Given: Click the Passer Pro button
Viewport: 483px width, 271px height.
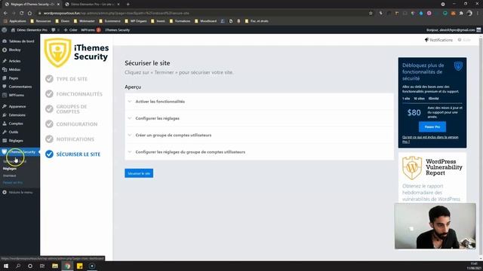Looking at the screenshot, I should 432,126.
